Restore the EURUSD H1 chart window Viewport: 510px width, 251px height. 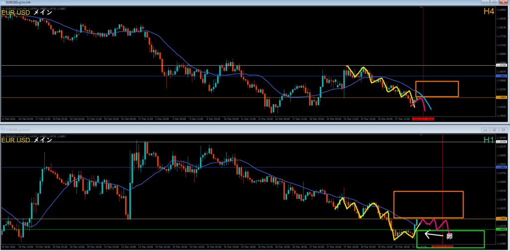(x=495, y=130)
